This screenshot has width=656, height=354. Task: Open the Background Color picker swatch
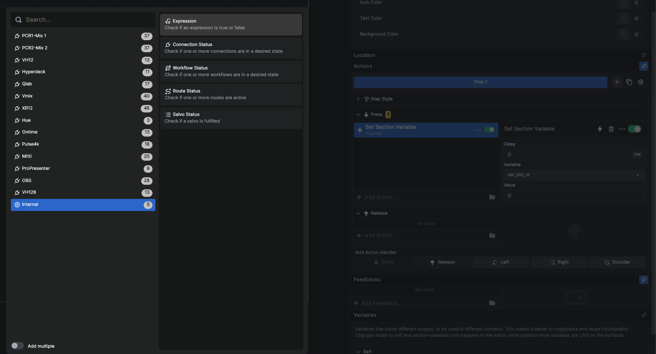click(623, 34)
